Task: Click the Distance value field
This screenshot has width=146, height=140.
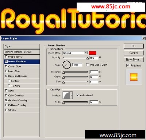Action: (94, 72)
